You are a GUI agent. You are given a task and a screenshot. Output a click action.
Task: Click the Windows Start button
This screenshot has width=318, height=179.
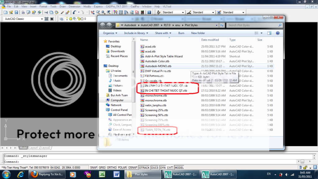pos(6,174)
